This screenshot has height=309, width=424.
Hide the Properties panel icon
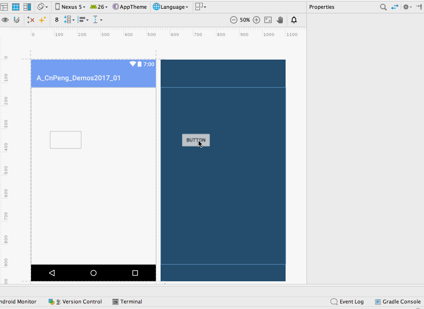419,7
